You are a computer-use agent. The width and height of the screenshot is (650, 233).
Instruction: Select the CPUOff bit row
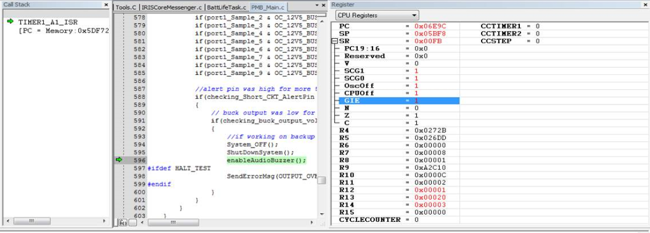(399, 93)
